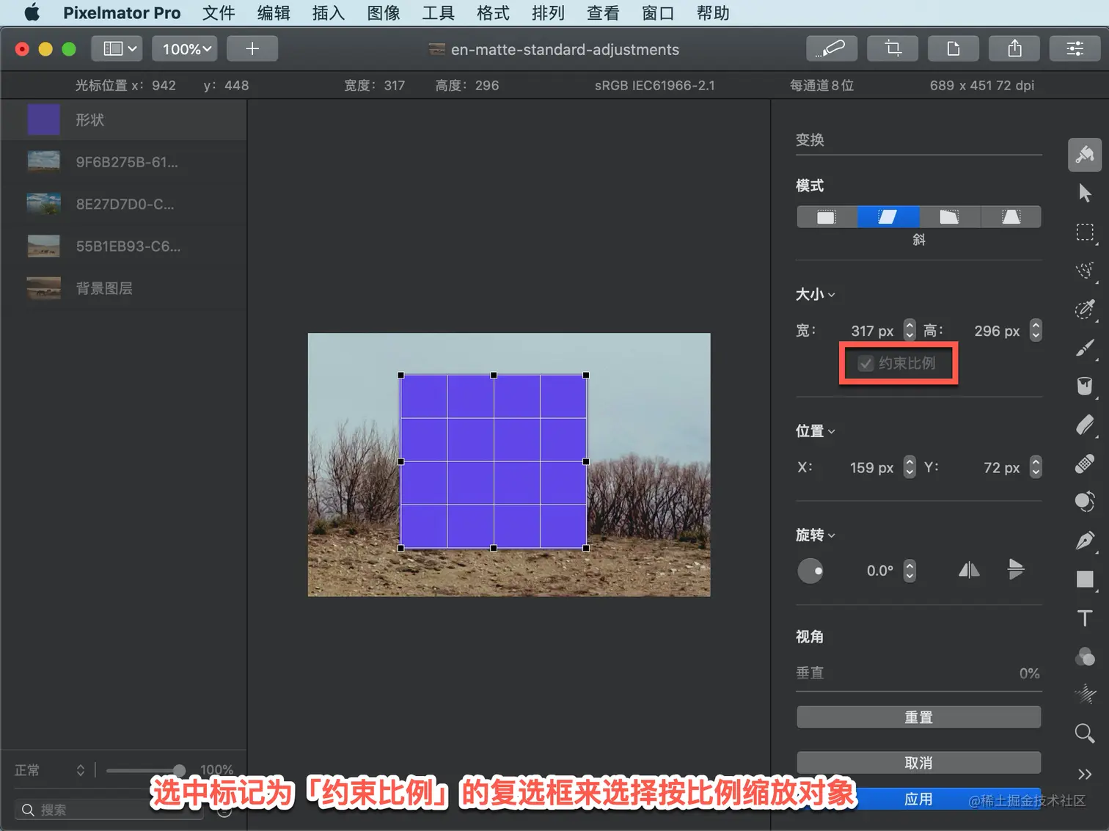This screenshot has width=1109, height=831.
Task: Toggle the 约束比例 checkbox
Action: (866, 364)
